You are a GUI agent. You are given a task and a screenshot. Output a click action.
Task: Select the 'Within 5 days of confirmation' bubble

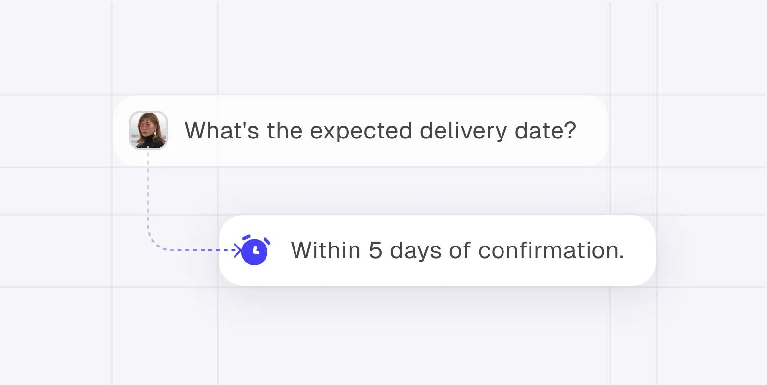coord(438,250)
